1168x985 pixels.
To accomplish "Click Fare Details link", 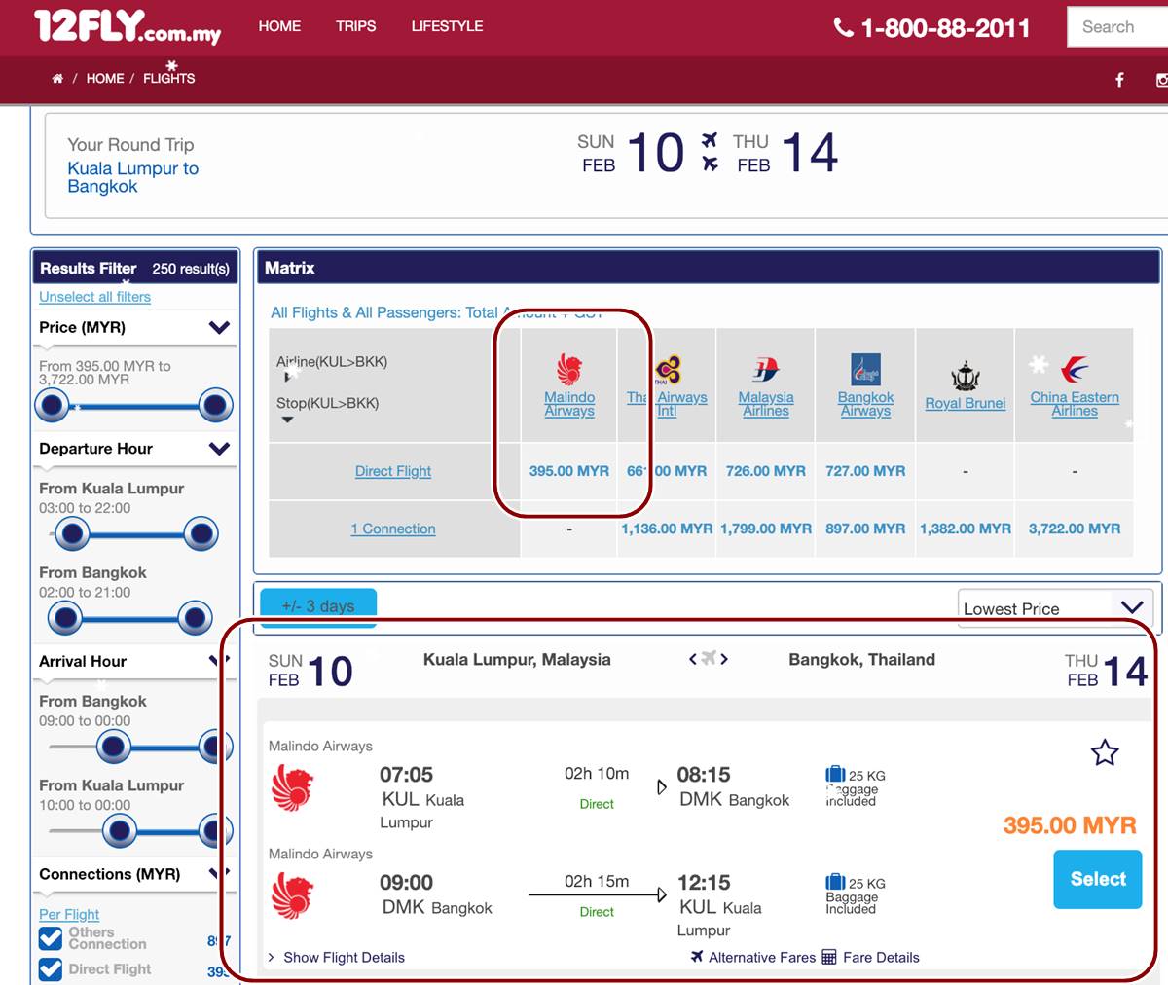I will point(881,957).
